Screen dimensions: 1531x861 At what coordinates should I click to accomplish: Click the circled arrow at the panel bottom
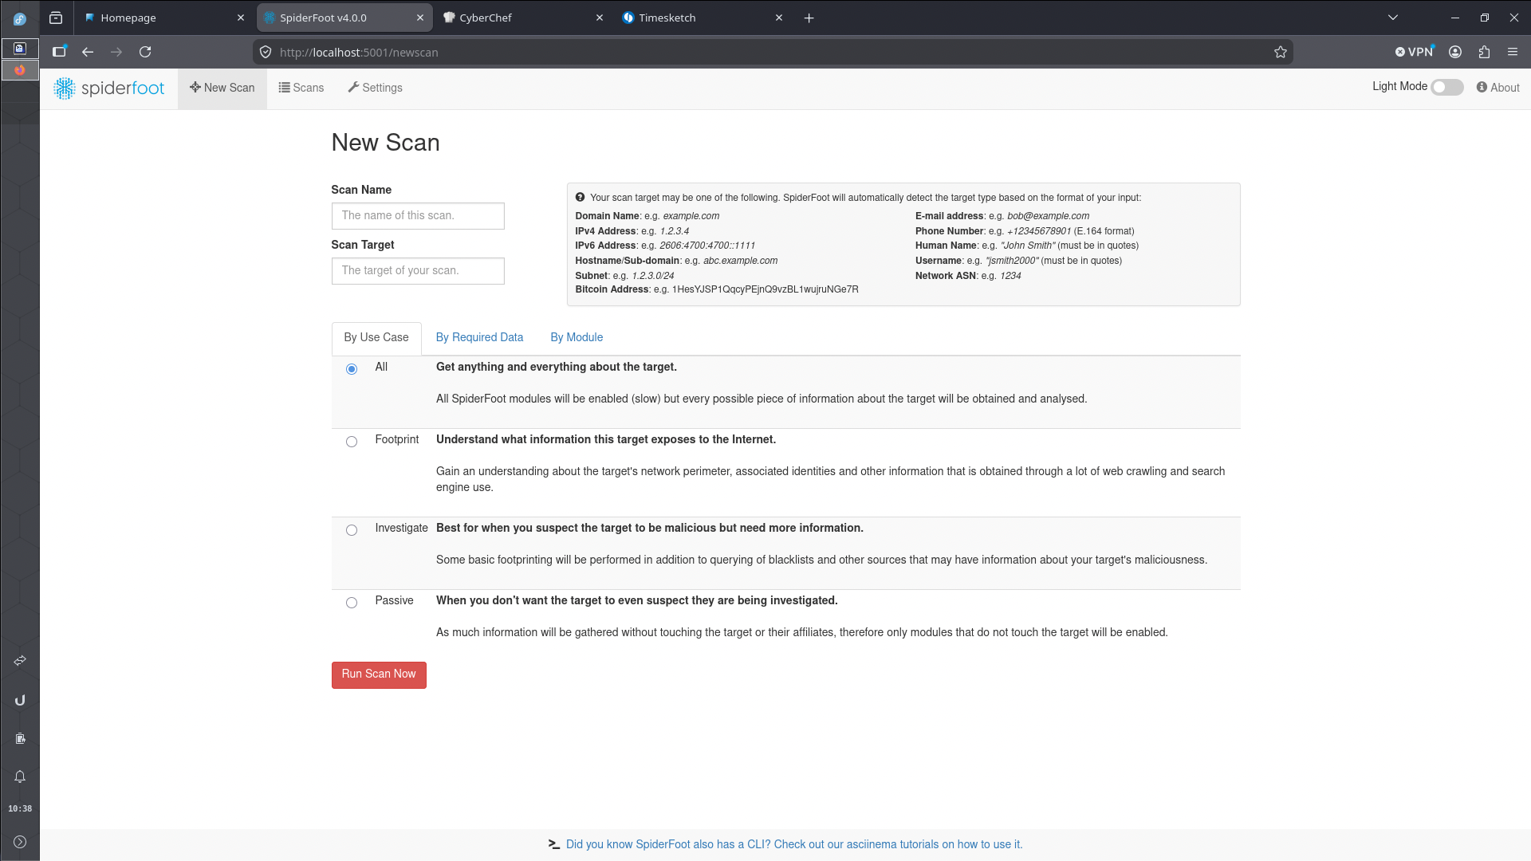point(20,842)
